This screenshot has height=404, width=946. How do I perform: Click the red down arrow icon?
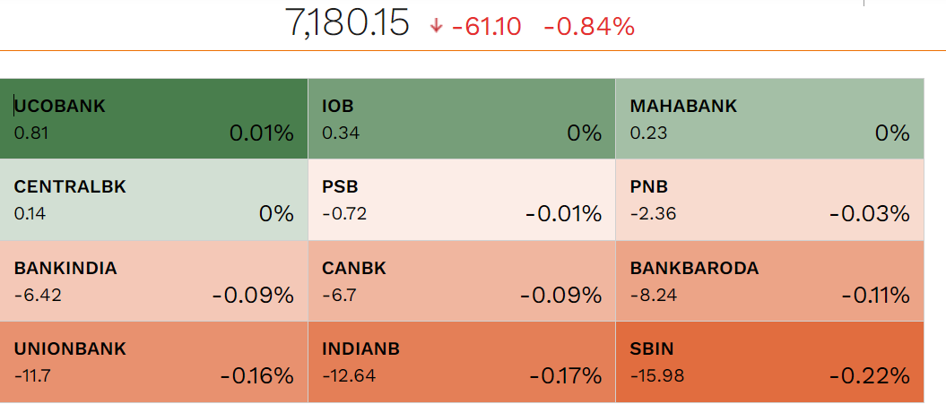click(437, 26)
